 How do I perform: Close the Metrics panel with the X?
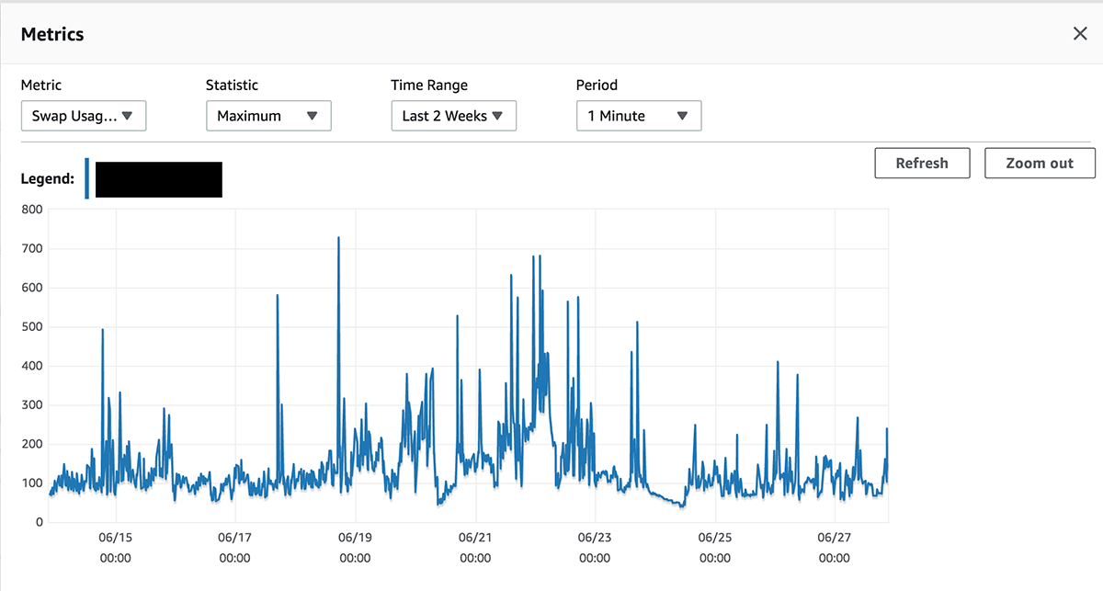(x=1080, y=34)
